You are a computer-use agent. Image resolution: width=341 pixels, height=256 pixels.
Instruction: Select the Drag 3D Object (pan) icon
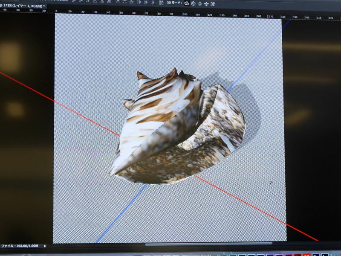[x=199, y=4]
